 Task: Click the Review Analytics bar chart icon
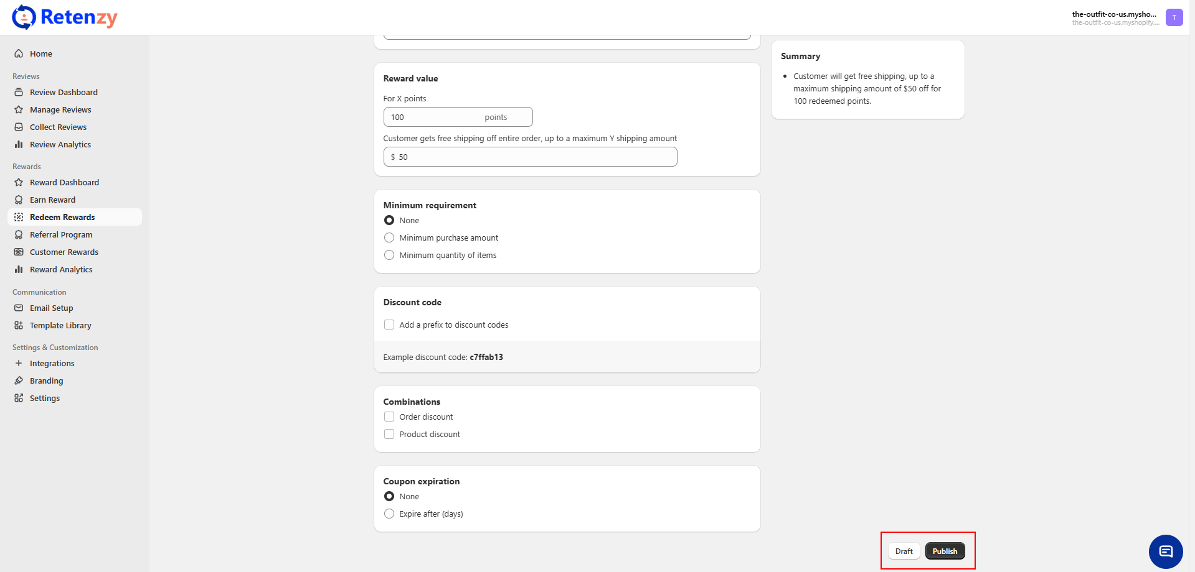(19, 144)
